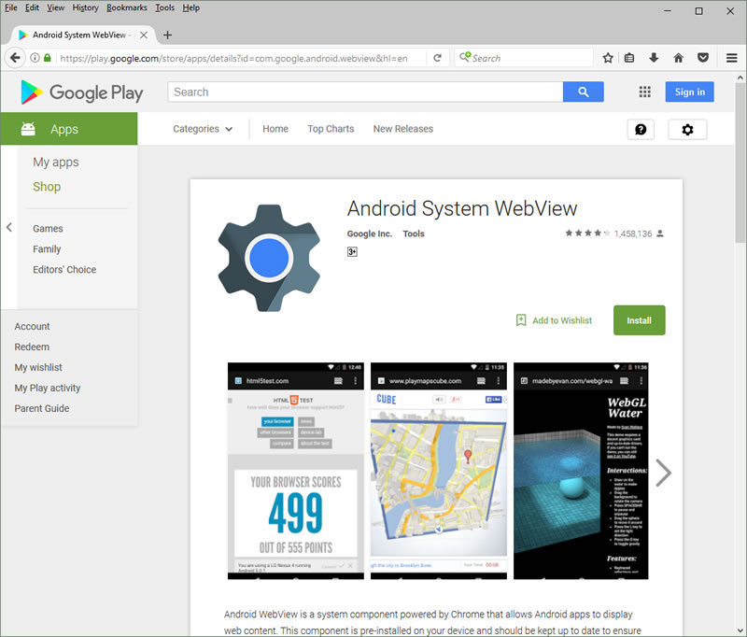The height and width of the screenshot is (637, 747).
Task: Open Editors' Choice in sidebar
Action: pyautogui.click(x=64, y=269)
